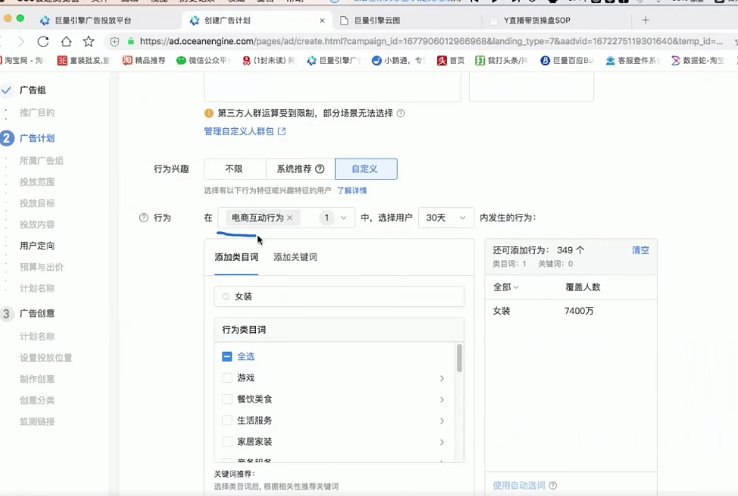Viewport: 738px width, 496px height.
Task: Expand the 餐饮美食 category arrow
Action: [x=442, y=399]
